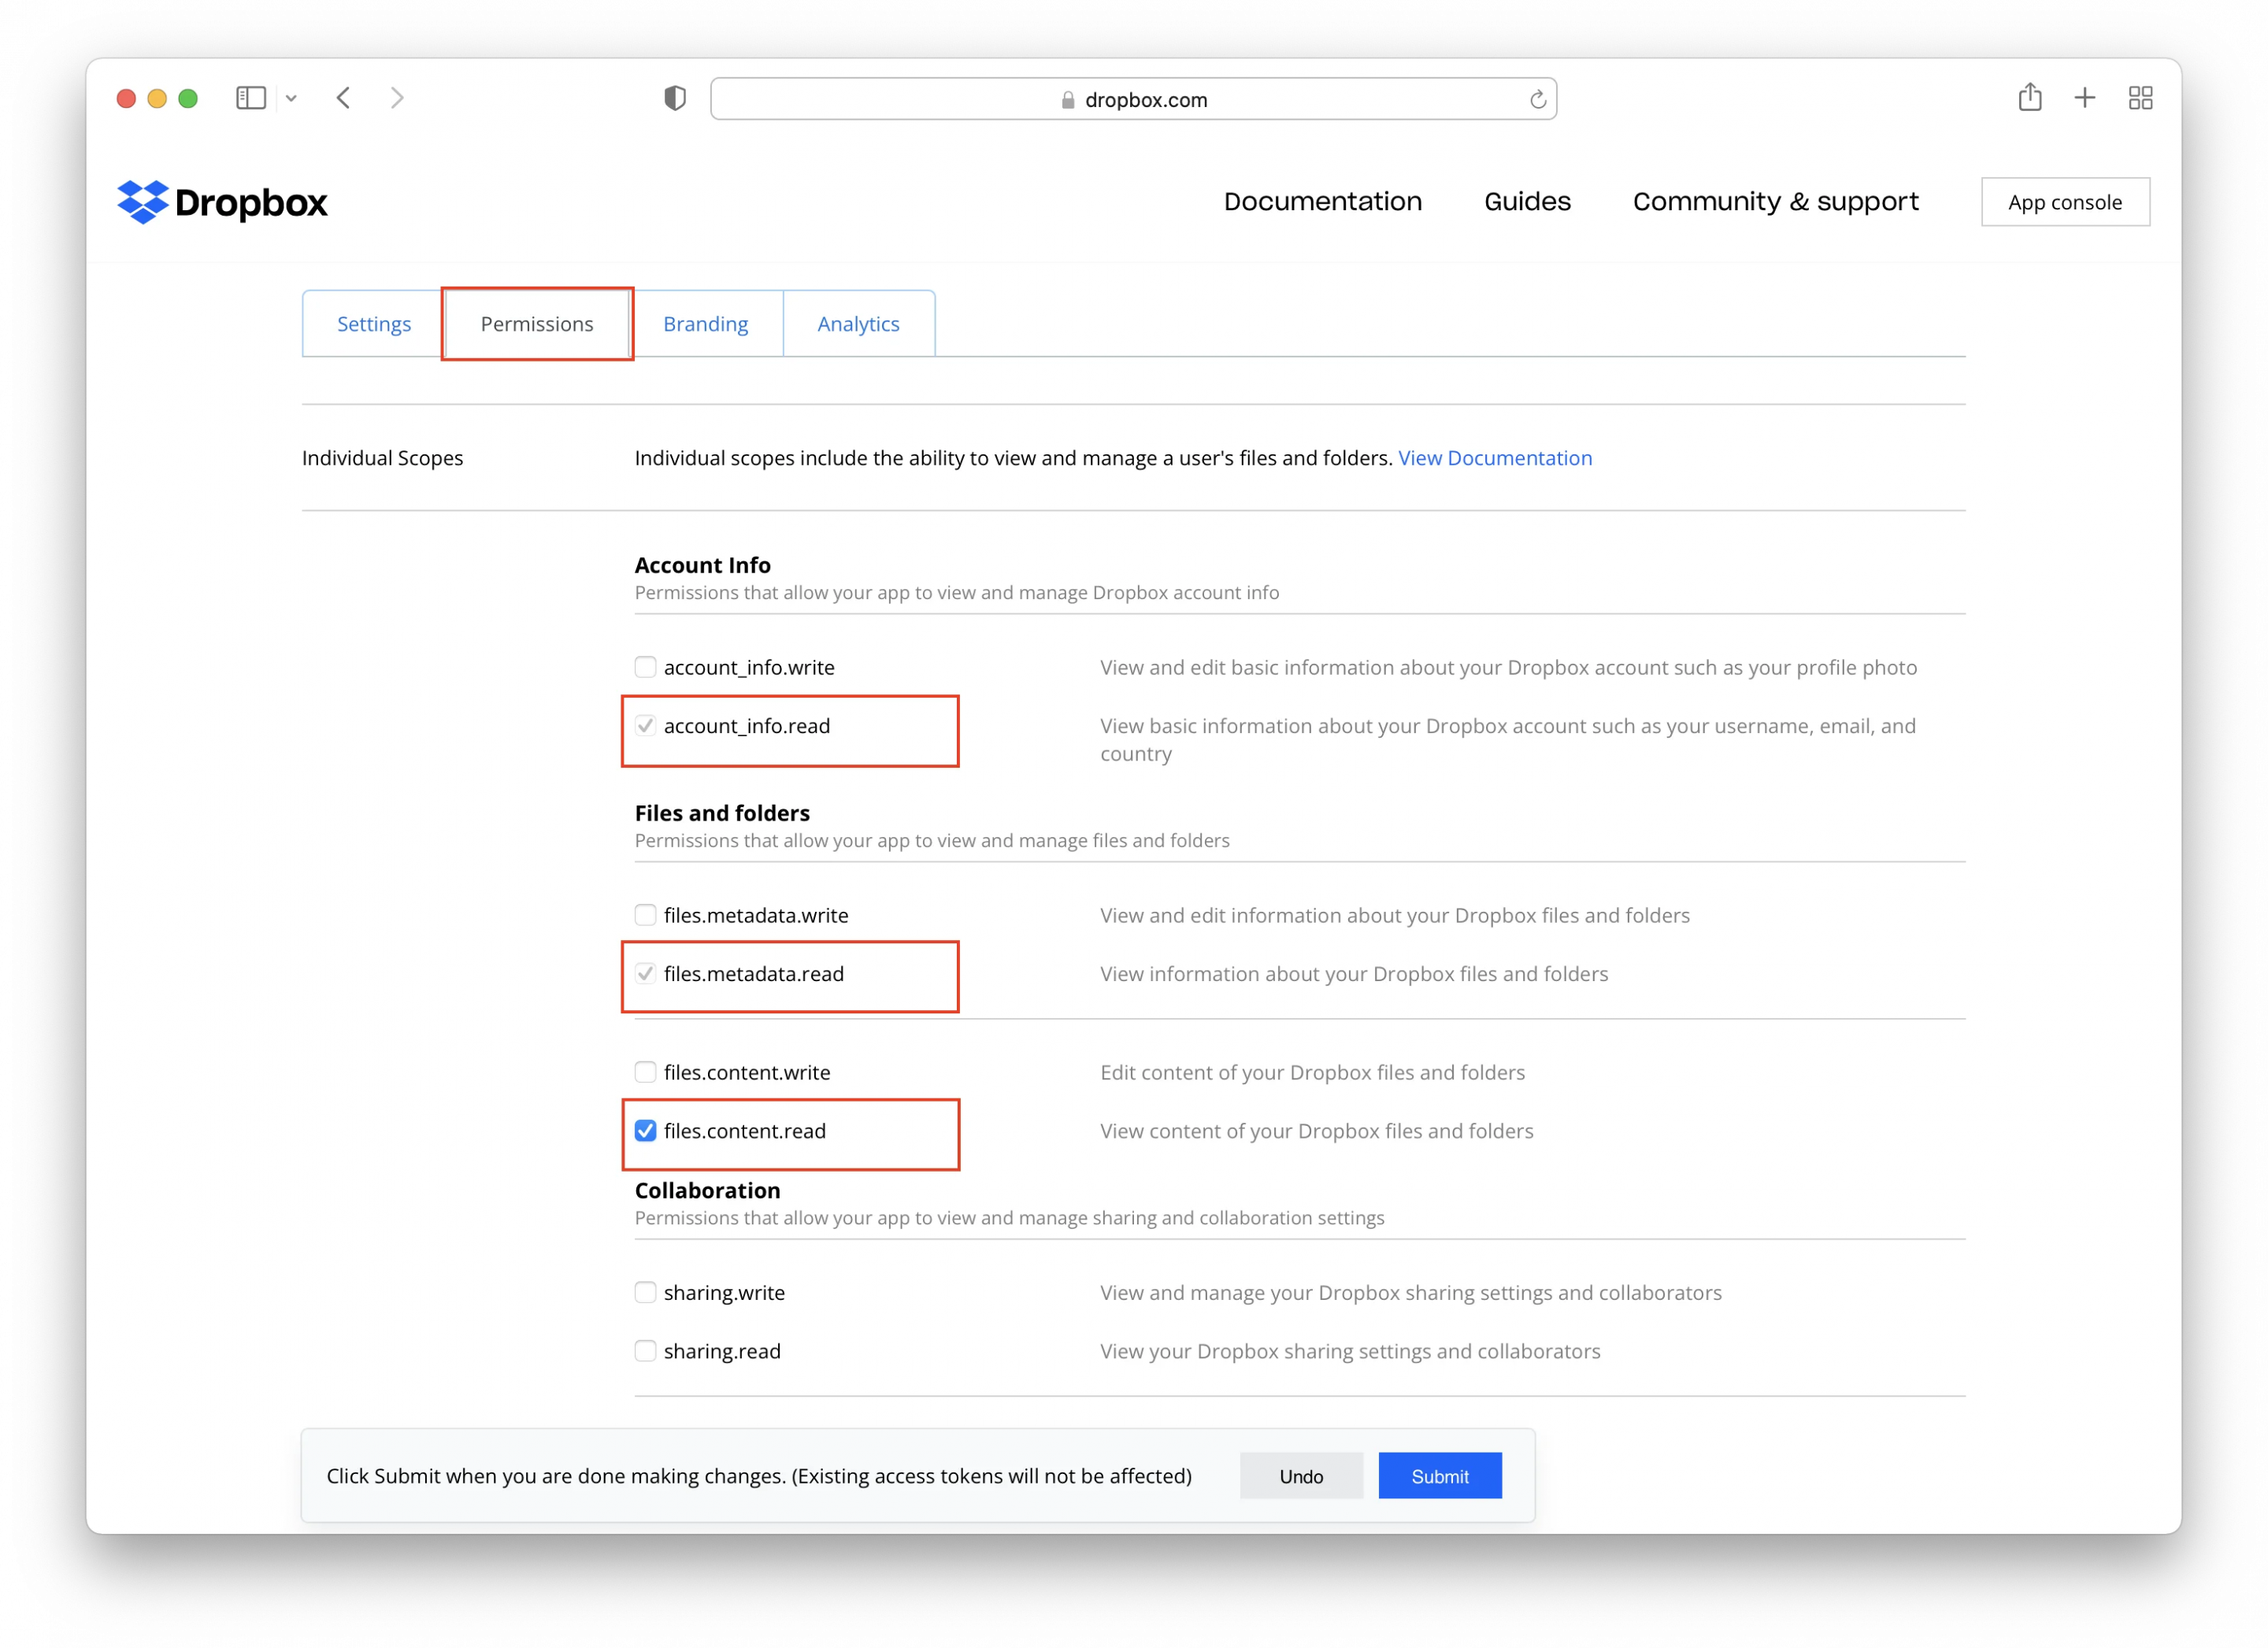The height and width of the screenshot is (1648, 2268).
Task: Click the forward navigation arrow
Action: tap(397, 98)
